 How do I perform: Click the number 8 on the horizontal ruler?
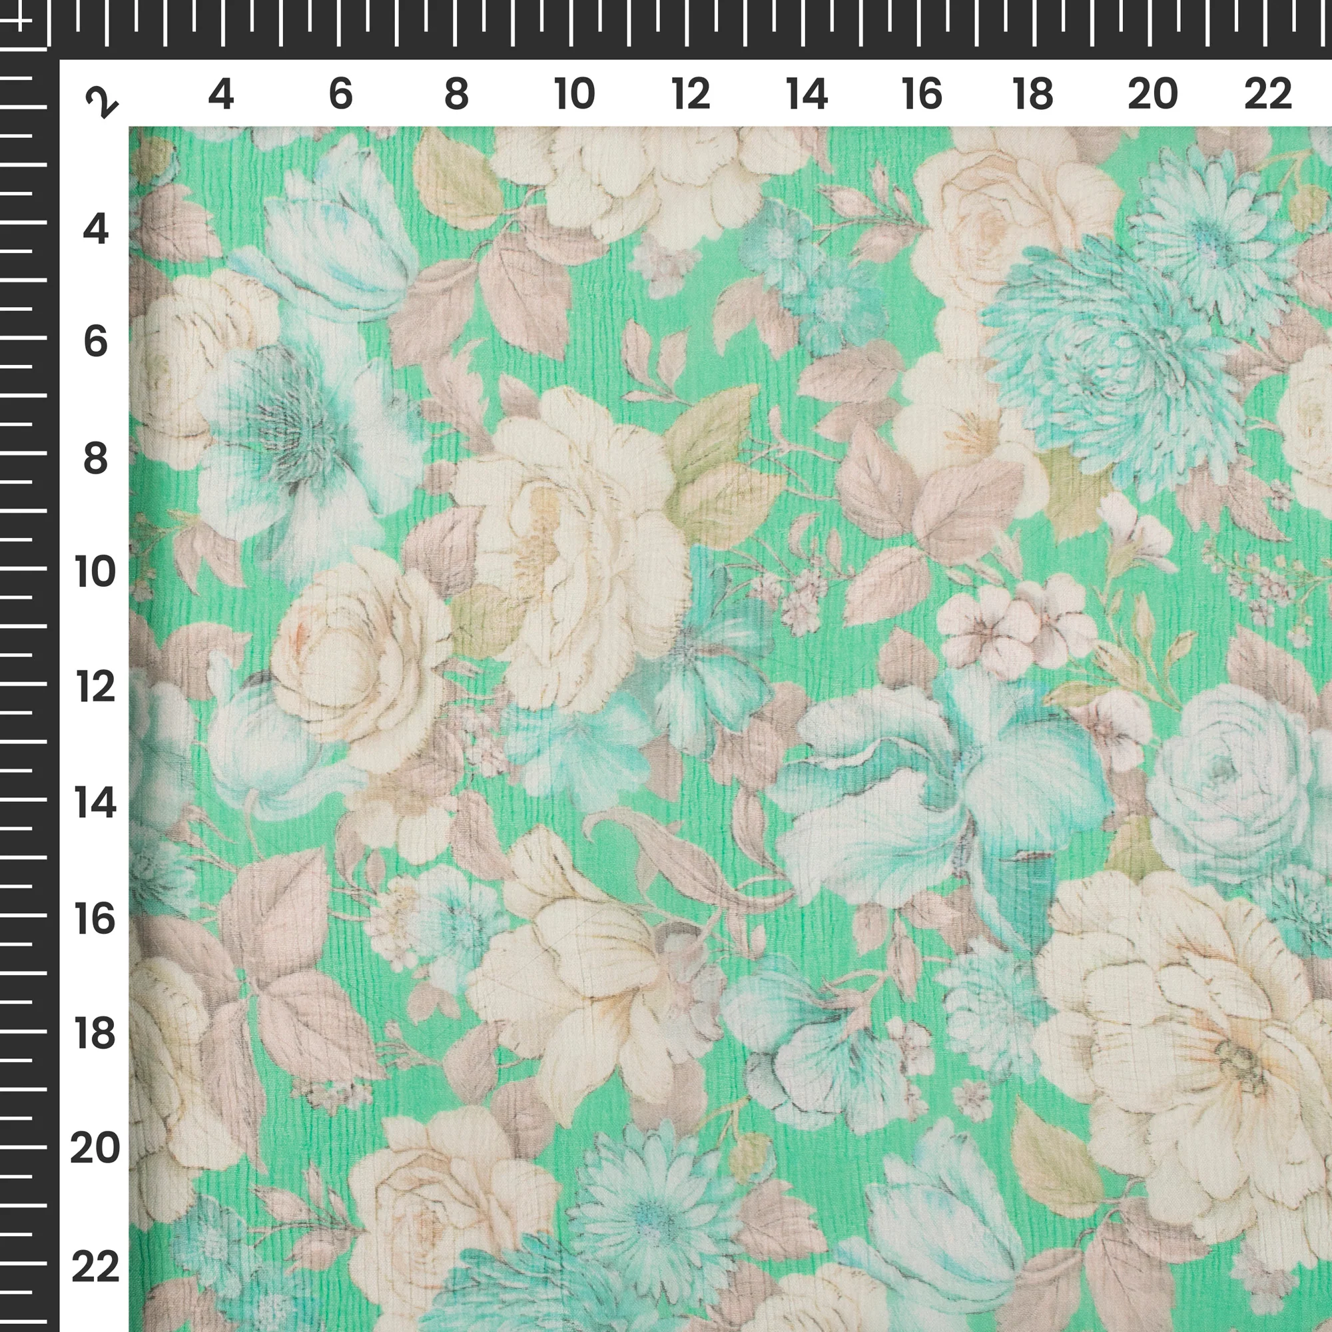pos(456,94)
